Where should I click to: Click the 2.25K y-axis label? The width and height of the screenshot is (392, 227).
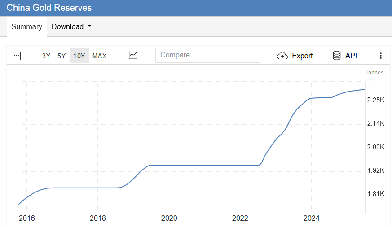click(376, 100)
